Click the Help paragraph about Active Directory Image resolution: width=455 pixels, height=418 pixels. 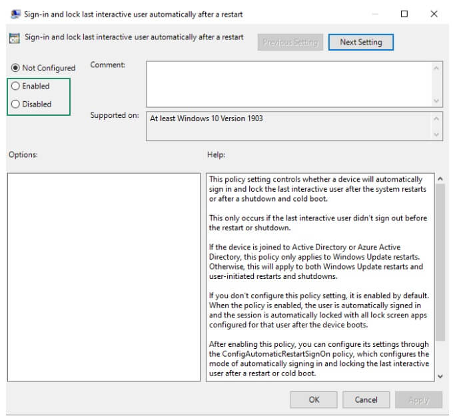tap(316, 262)
